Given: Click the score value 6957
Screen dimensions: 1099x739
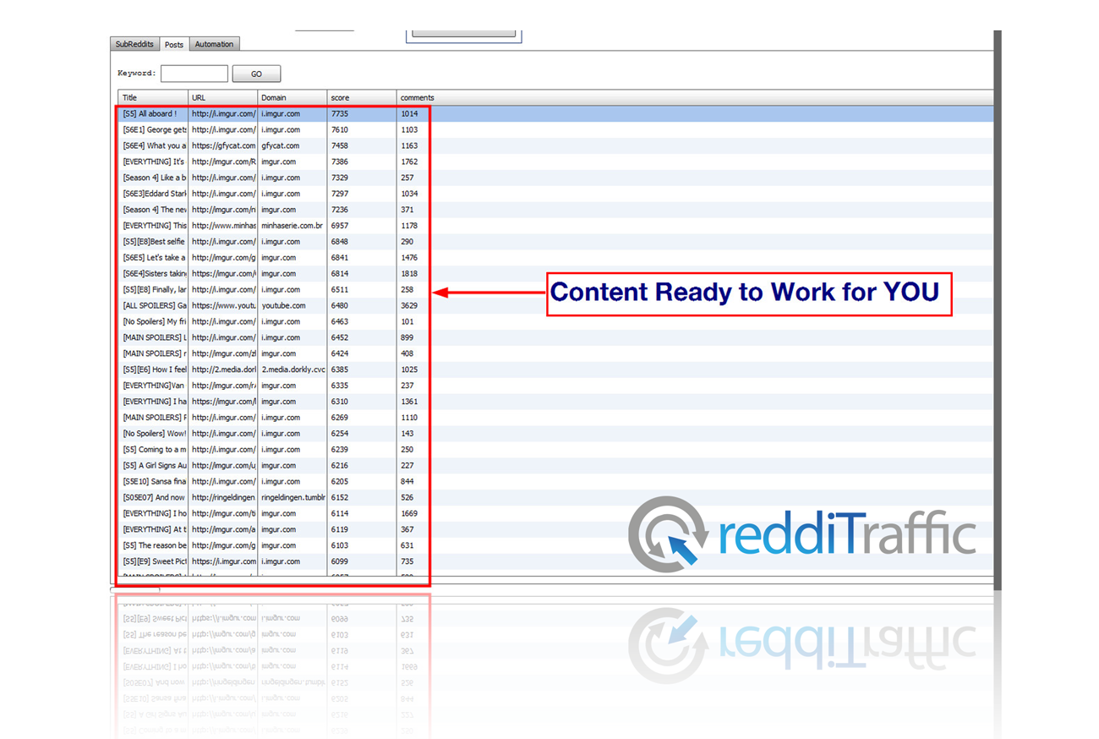Looking at the screenshot, I should [340, 226].
